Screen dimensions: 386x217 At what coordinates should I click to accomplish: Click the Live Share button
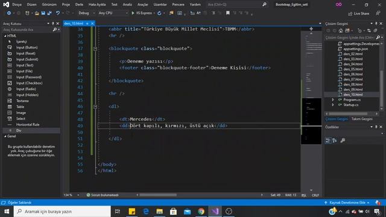pos(358,13)
